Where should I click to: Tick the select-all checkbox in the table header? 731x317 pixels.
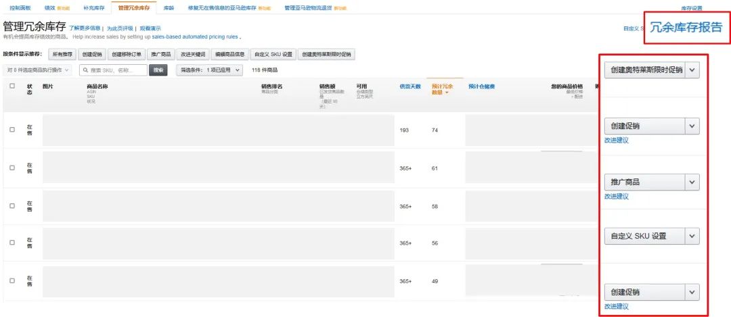click(x=12, y=86)
